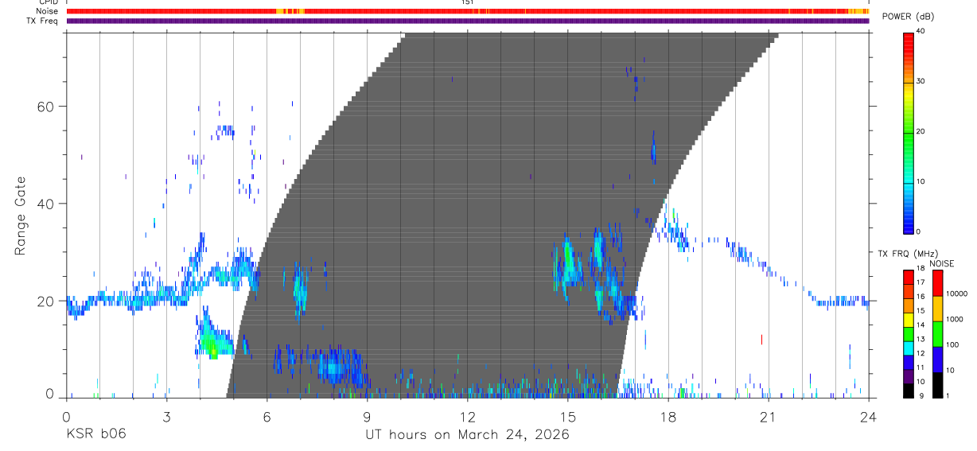Click the 1000 tick on the NOISE legend

(955, 319)
